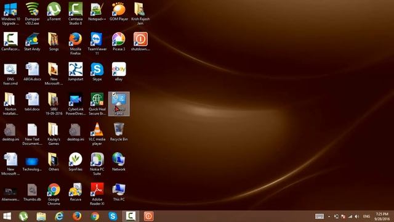Select the tabil.docx document
The width and height of the screenshot is (394, 222).
pos(32,102)
